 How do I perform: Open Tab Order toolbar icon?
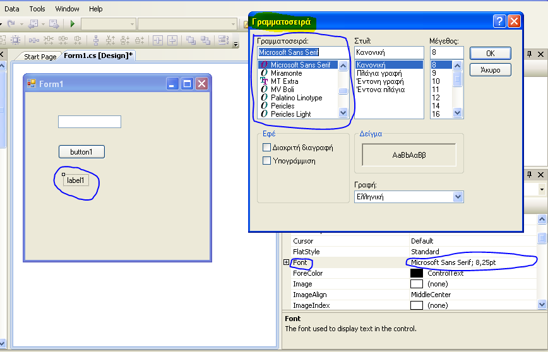click(x=223, y=40)
